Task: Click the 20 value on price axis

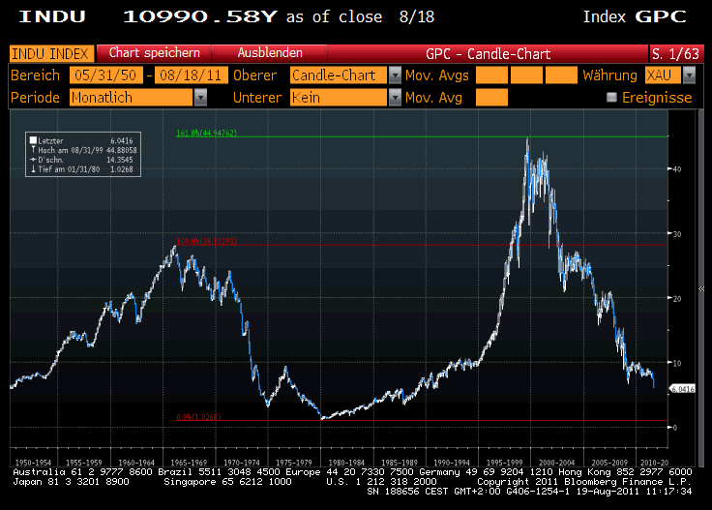Action: tap(677, 298)
